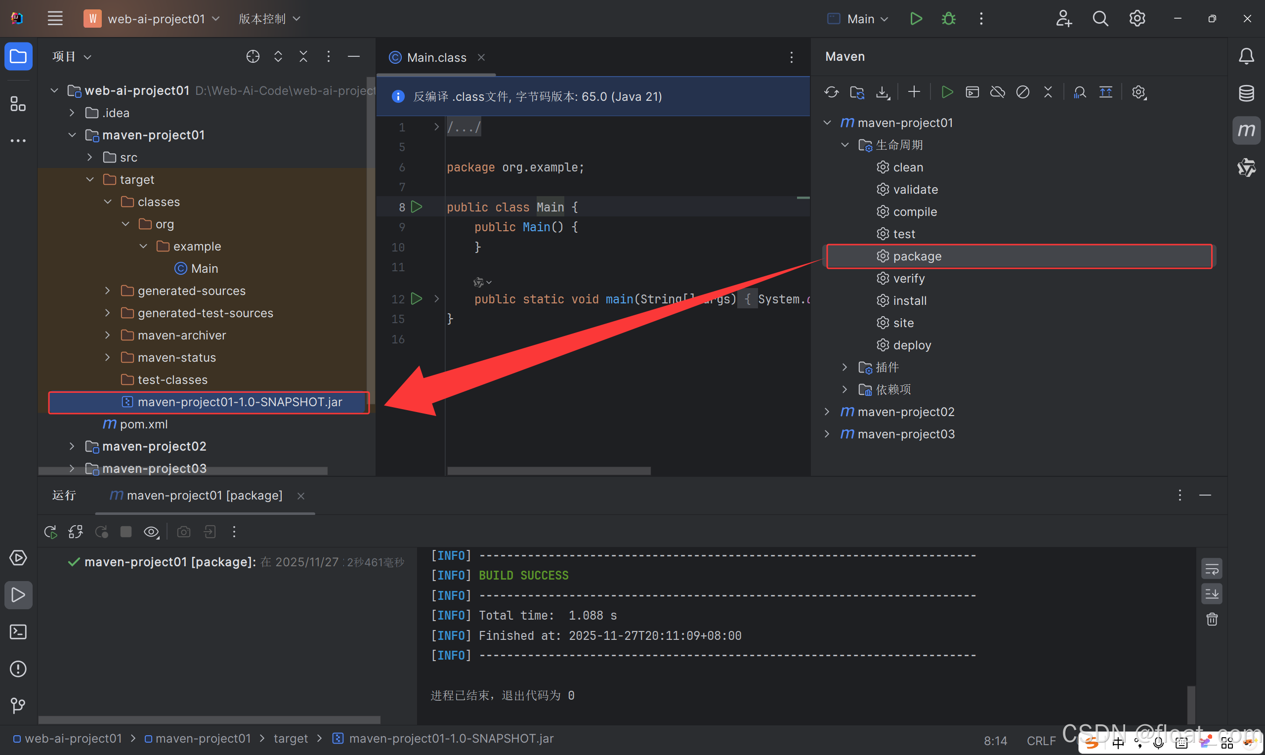Select pom.xml in project tree
This screenshot has height=755, width=1265.
click(143, 424)
